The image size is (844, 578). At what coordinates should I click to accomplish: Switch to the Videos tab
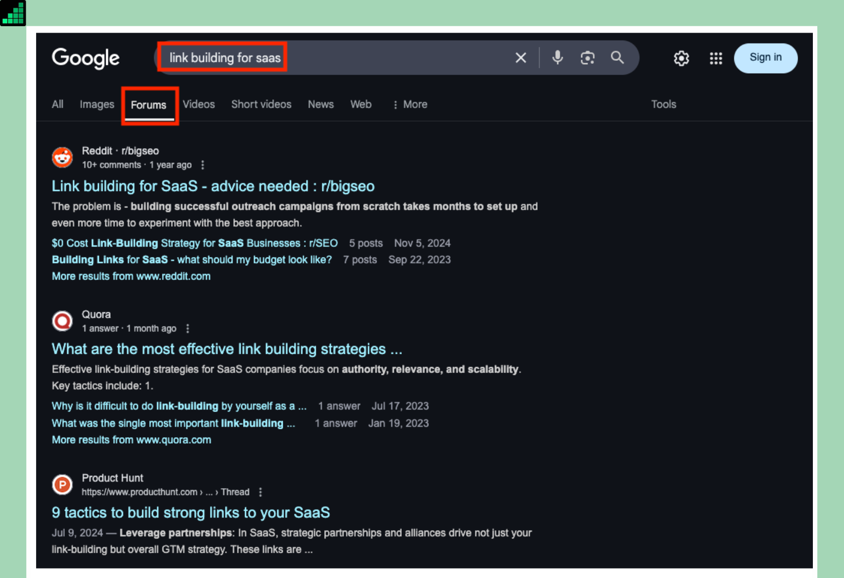(199, 104)
